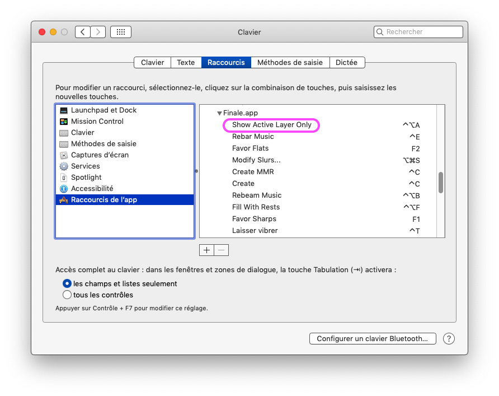499x396 pixels.
Task: Click the Spotlight icon in sidebar
Action: coord(64,178)
